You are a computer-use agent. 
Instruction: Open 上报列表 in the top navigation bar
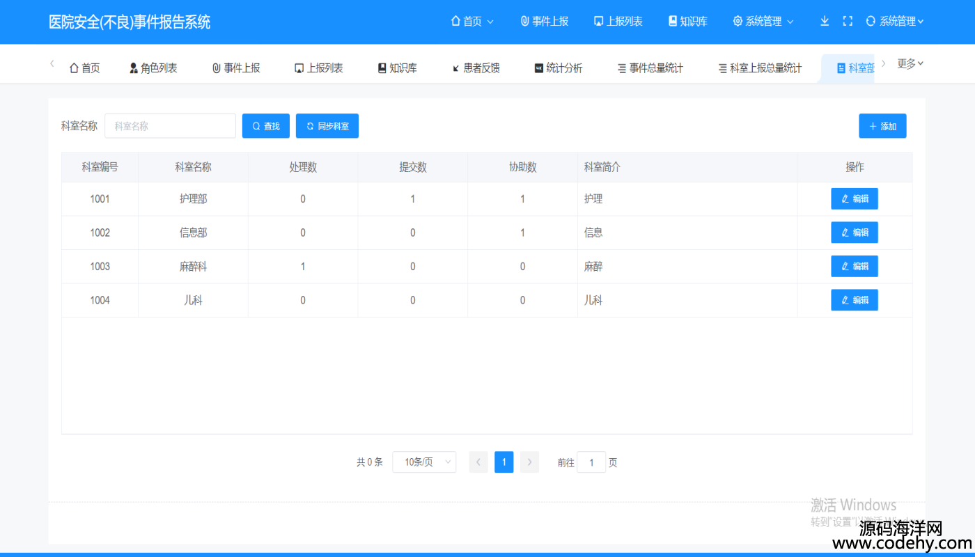click(618, 21)
